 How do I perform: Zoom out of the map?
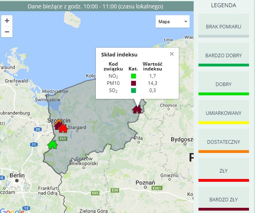(7, 32)
